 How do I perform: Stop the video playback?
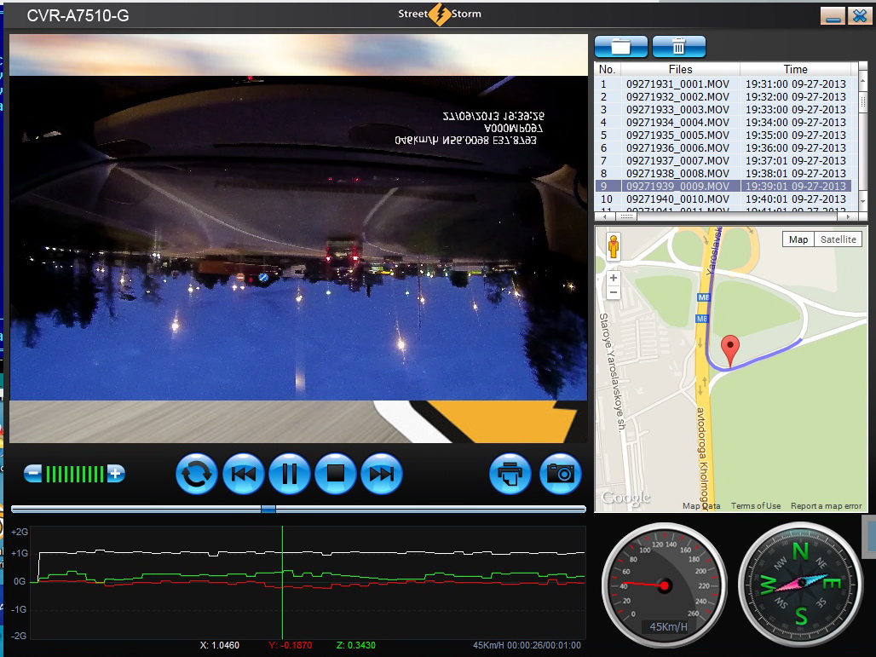coord(335,474)
